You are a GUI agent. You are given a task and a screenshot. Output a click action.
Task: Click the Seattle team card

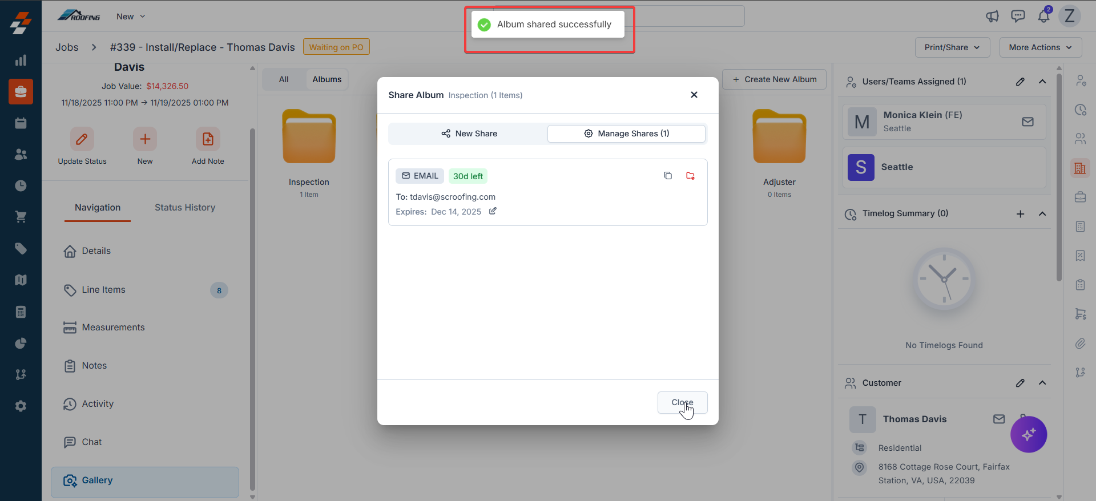coord(944,167)
